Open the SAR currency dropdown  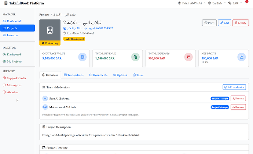235,3
